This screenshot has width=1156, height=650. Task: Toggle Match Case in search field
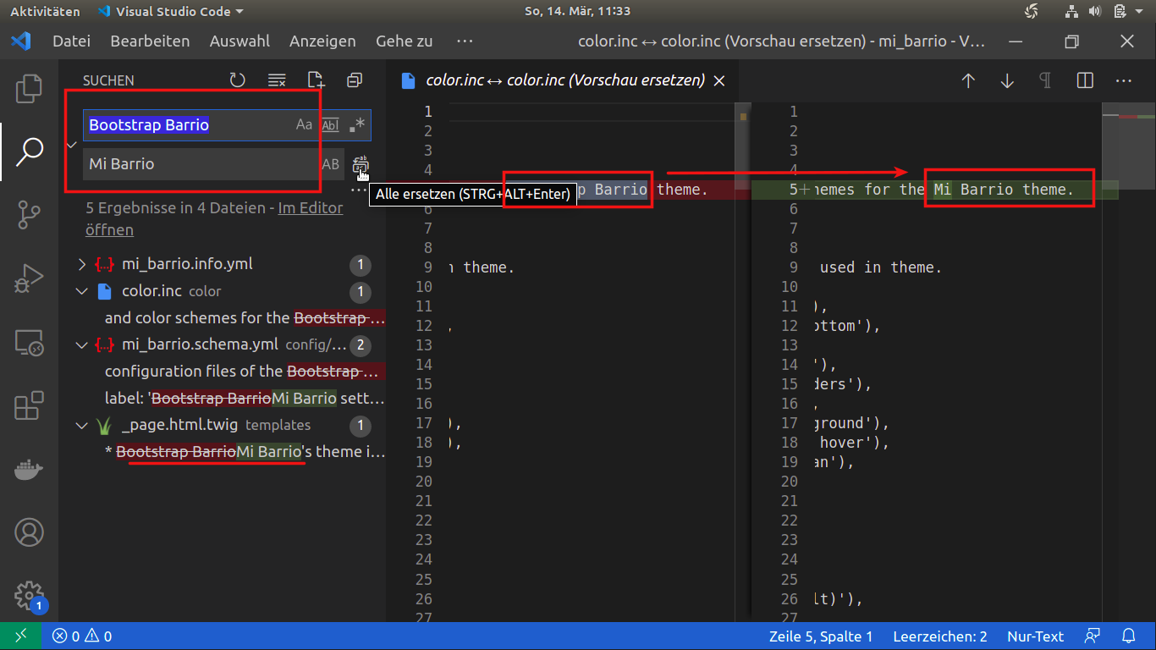[x=304, y=124]
